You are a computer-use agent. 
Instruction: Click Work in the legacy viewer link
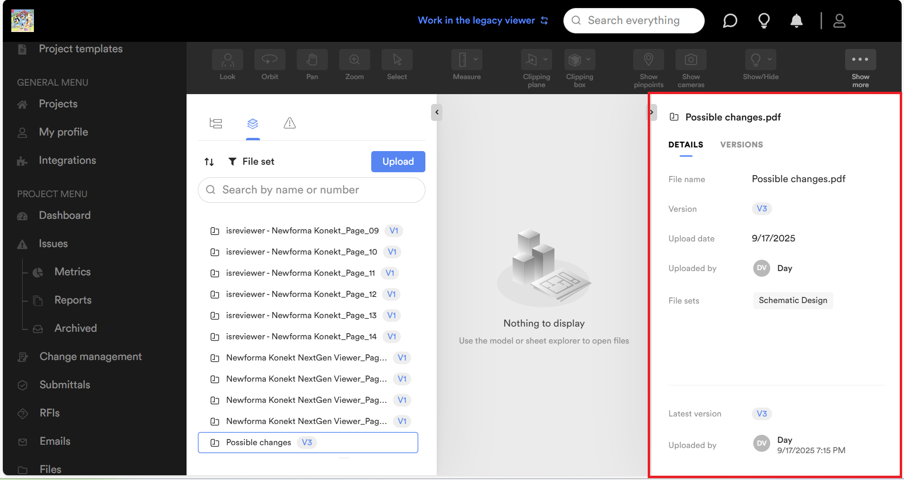[483, 20]
